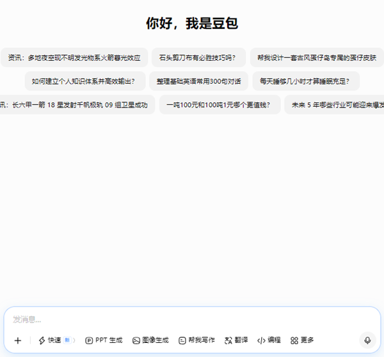Image resolution: width=384 pixels, height=357 pixels.
Task: Select the 编程 coding tool
Action: coord(269,340)
